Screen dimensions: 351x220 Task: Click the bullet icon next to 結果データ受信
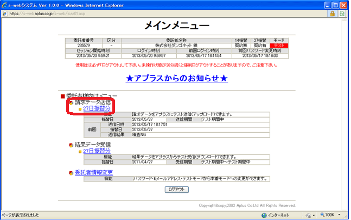71,145
